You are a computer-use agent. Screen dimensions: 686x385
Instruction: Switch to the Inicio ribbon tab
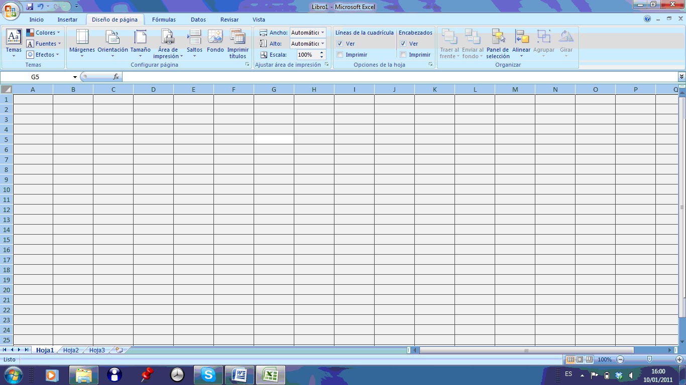click(x=37, y=20)
